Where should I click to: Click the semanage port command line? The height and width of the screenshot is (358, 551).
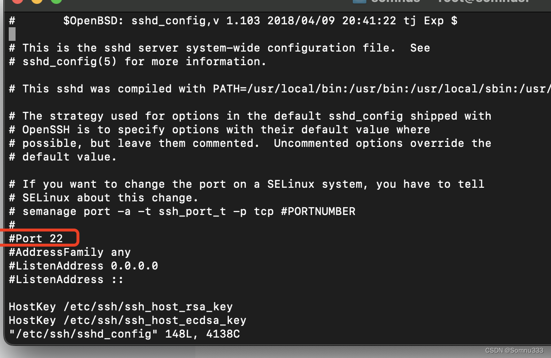tap(182, 211)
